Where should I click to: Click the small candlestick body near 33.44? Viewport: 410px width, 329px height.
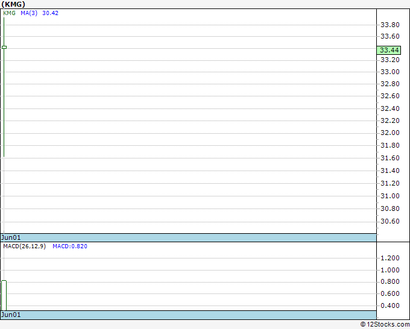(x=4, y=47)
